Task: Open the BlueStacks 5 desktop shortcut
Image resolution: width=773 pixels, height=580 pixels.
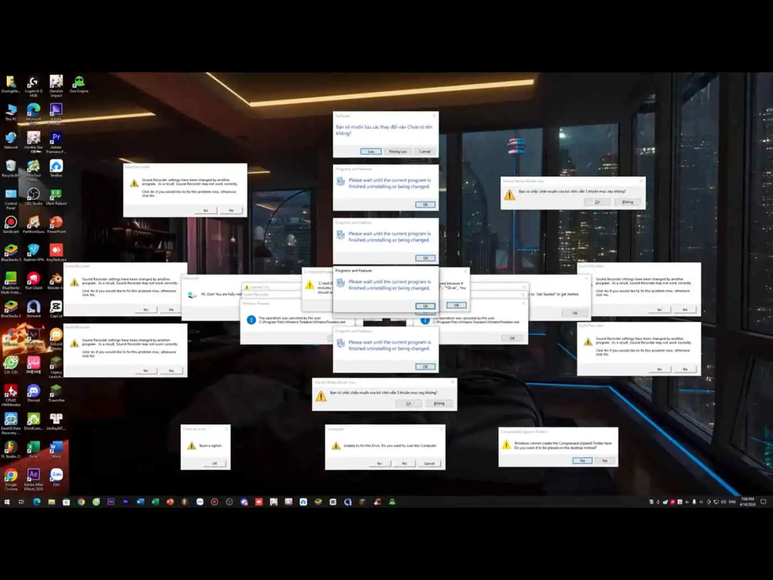Action: tap(11, 253)
